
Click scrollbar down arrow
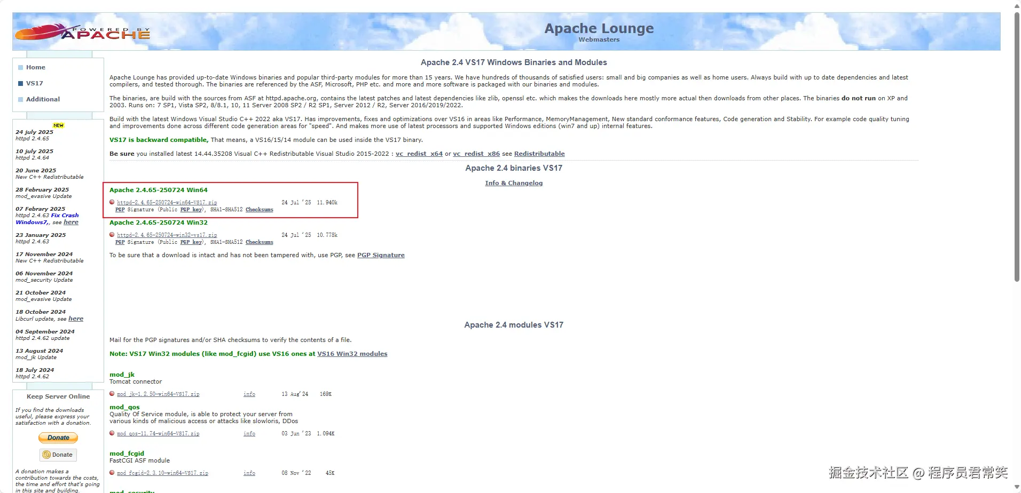[1017, 487]
